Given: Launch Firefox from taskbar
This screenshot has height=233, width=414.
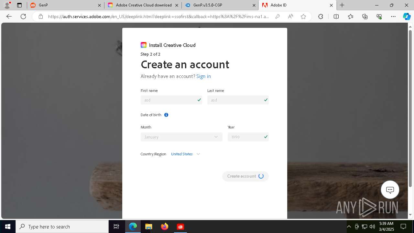Looking at the screenshot, I should tap(164, 227).
